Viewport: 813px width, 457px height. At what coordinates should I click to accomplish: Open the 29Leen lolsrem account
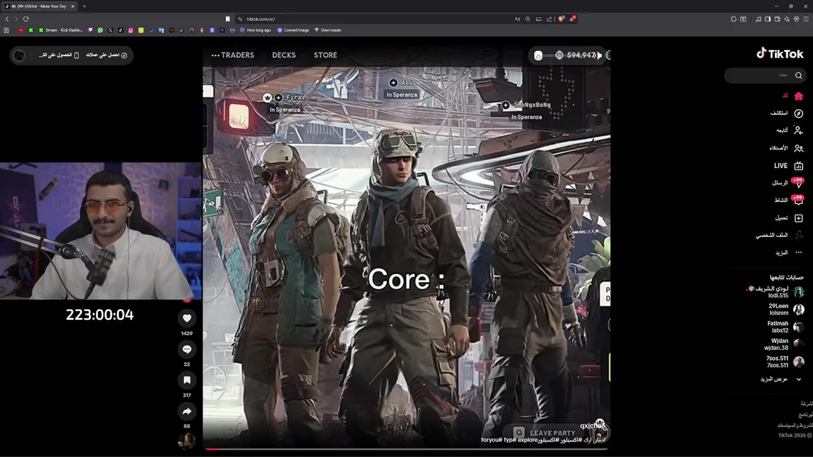pyautogui.click(x=786, y=309)
